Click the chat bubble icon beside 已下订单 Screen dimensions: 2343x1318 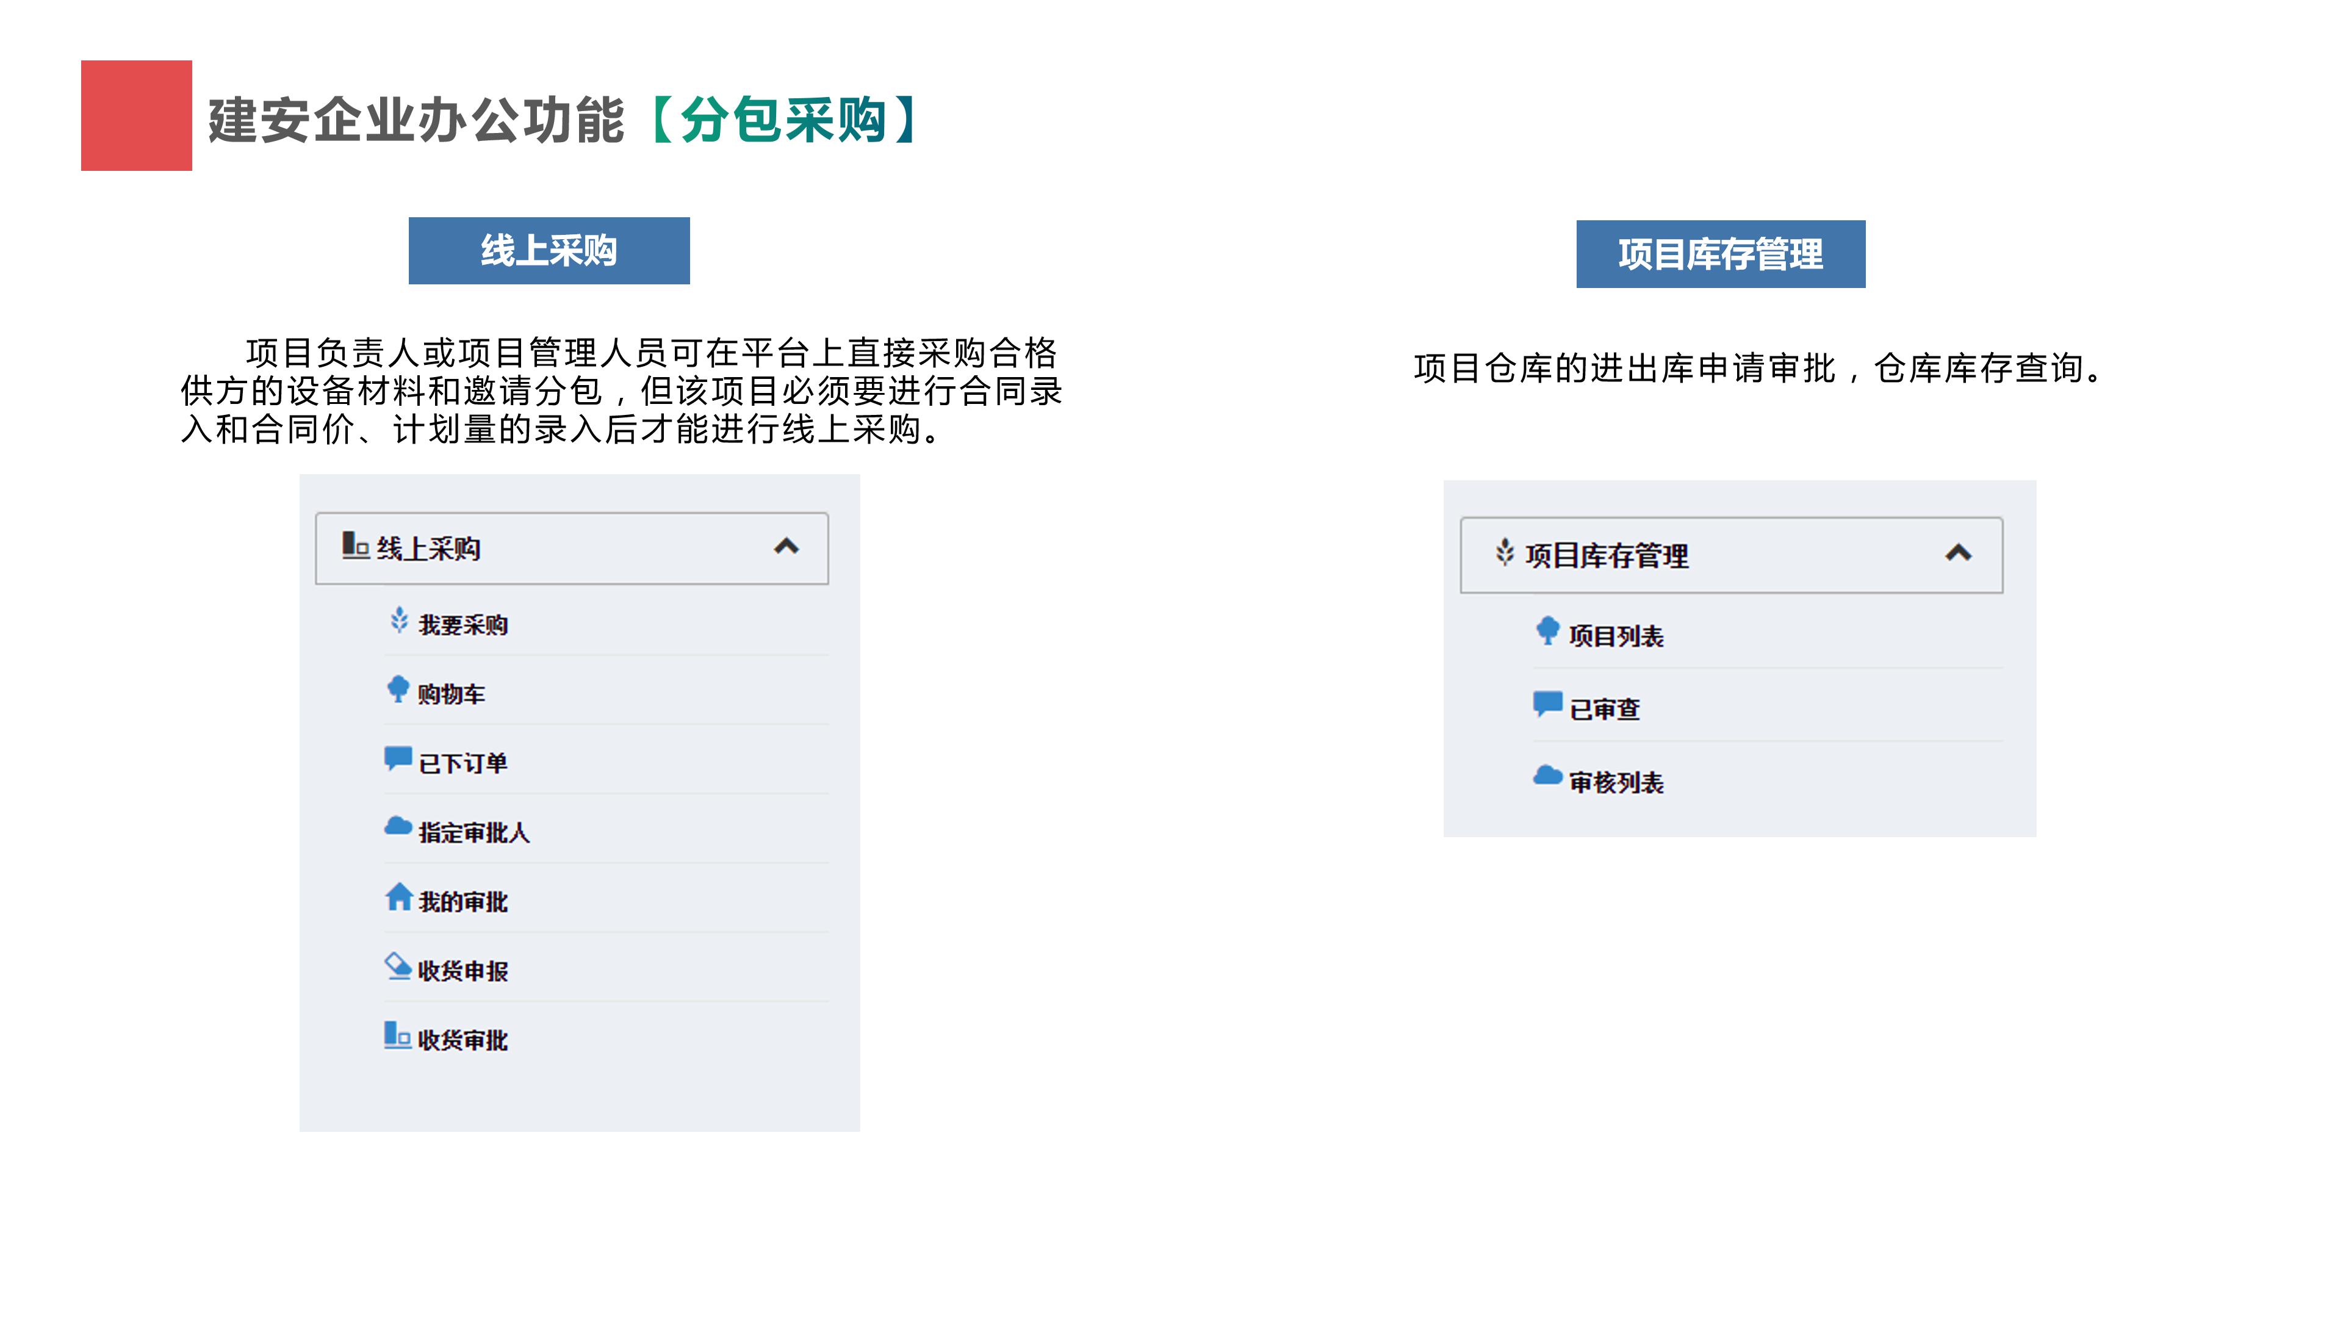click(x=398, y=758)
